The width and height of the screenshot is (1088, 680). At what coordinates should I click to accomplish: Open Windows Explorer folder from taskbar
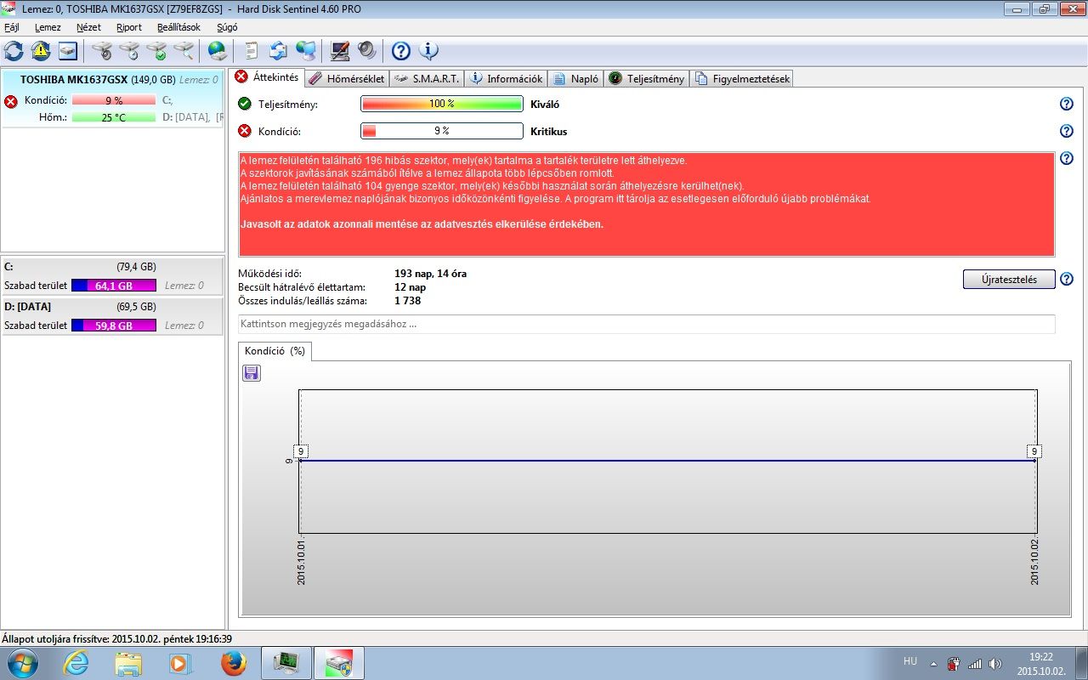[x=128, y=663]
